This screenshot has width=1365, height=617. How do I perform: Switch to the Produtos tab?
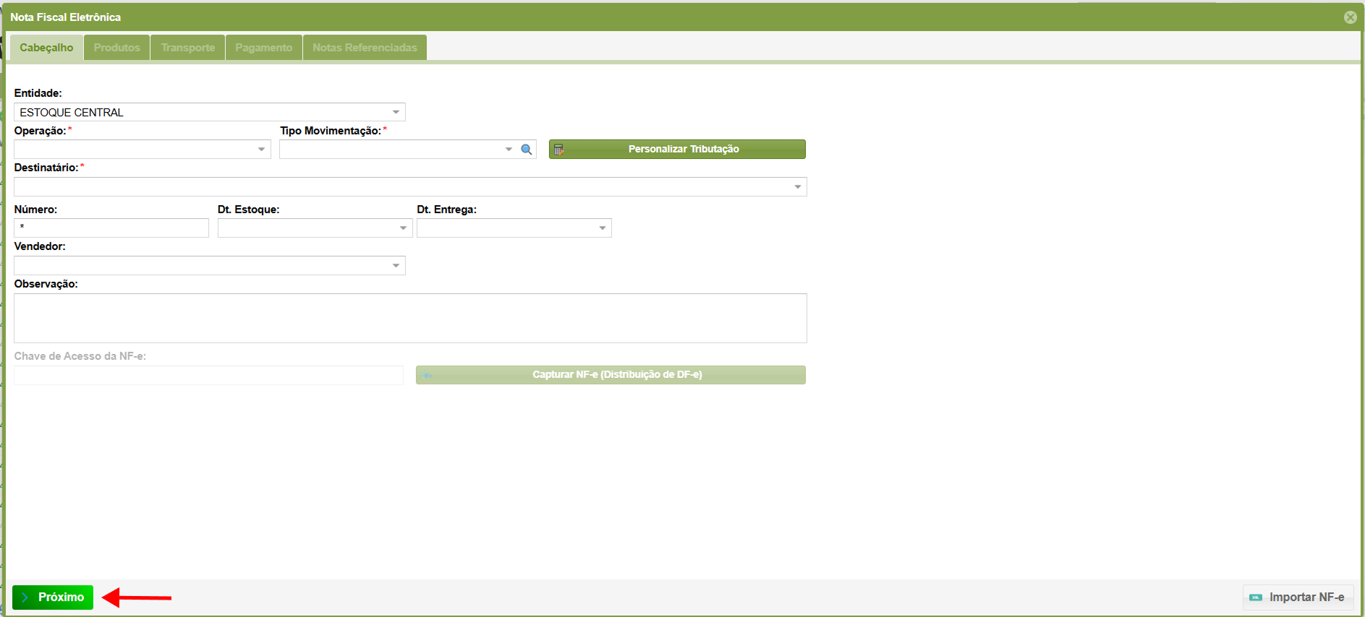tap(116, 48)
